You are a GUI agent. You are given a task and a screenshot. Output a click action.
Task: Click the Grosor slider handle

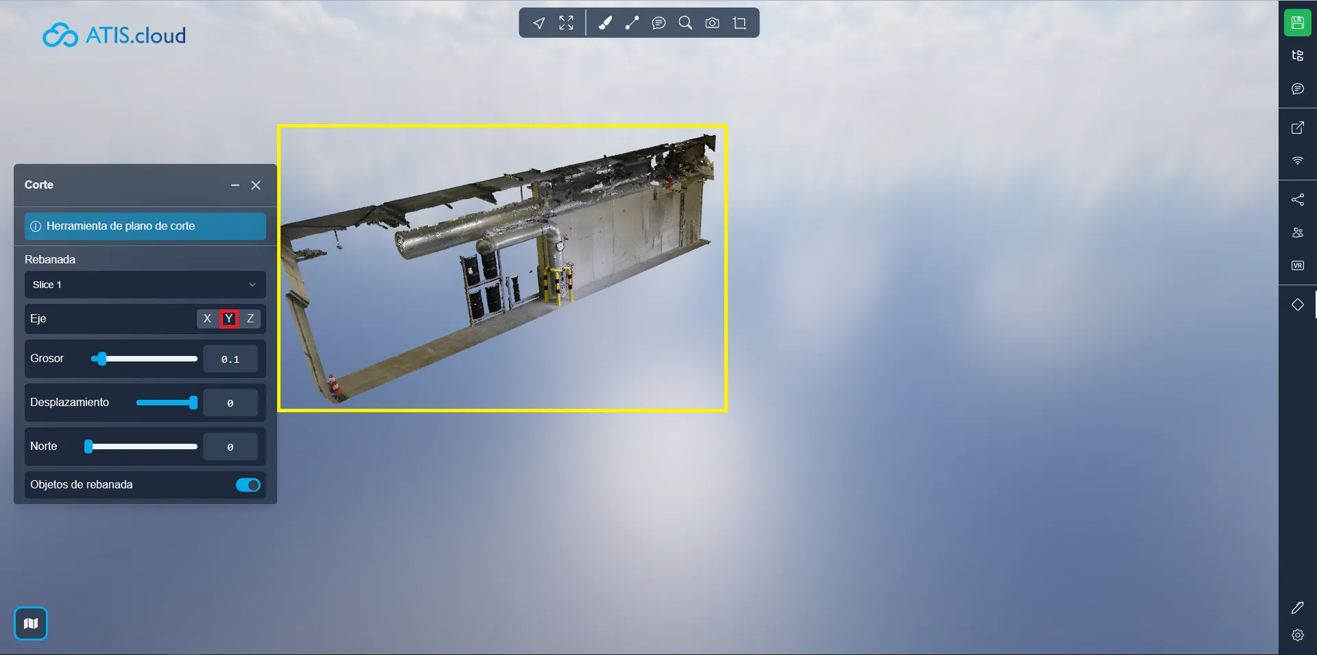102,359
